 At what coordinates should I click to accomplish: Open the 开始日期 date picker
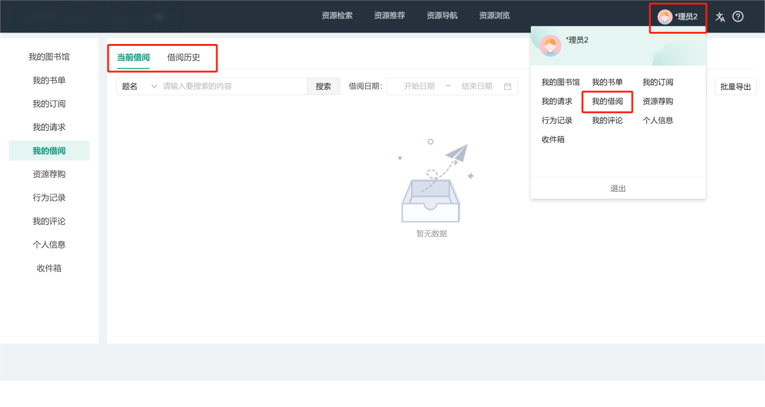coord(419,86)
